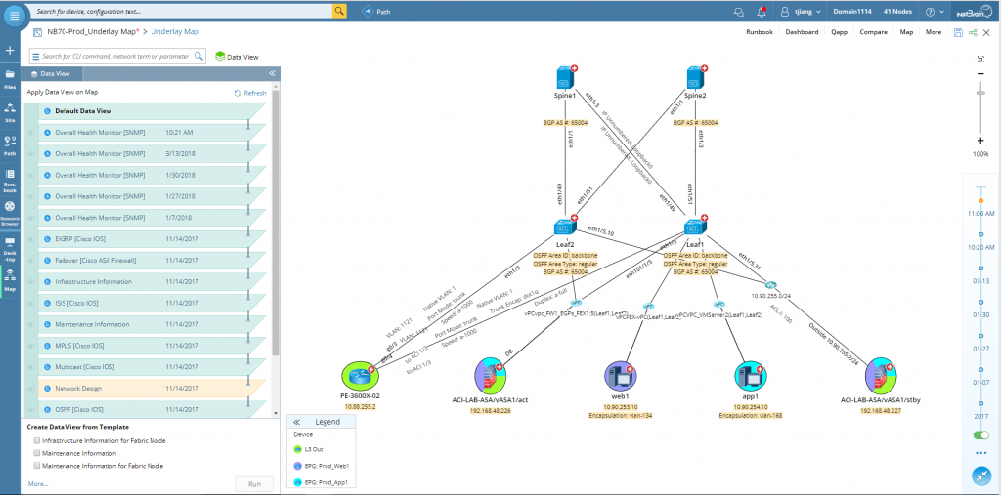The width and height of the screenshot is (1001, 495).
Task: Select the app1 server icon
Action: [x=750, y=376]
